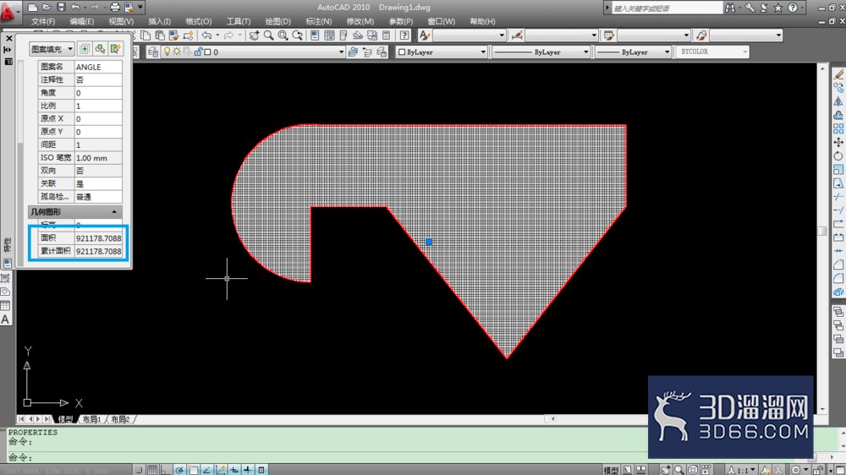Open the 图案填充 object type dropdown
846x475 pixels.
pyautogui.click(x=52, y=49)
